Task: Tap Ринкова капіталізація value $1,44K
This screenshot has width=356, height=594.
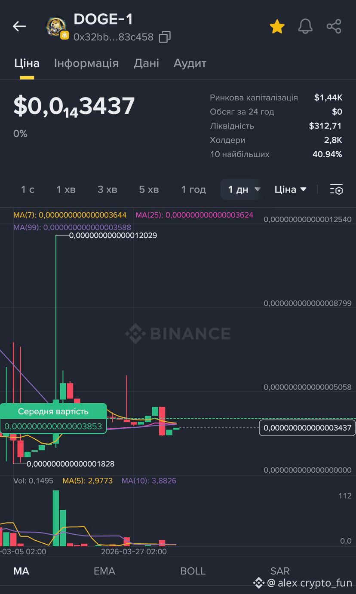Action: (328, 98)
